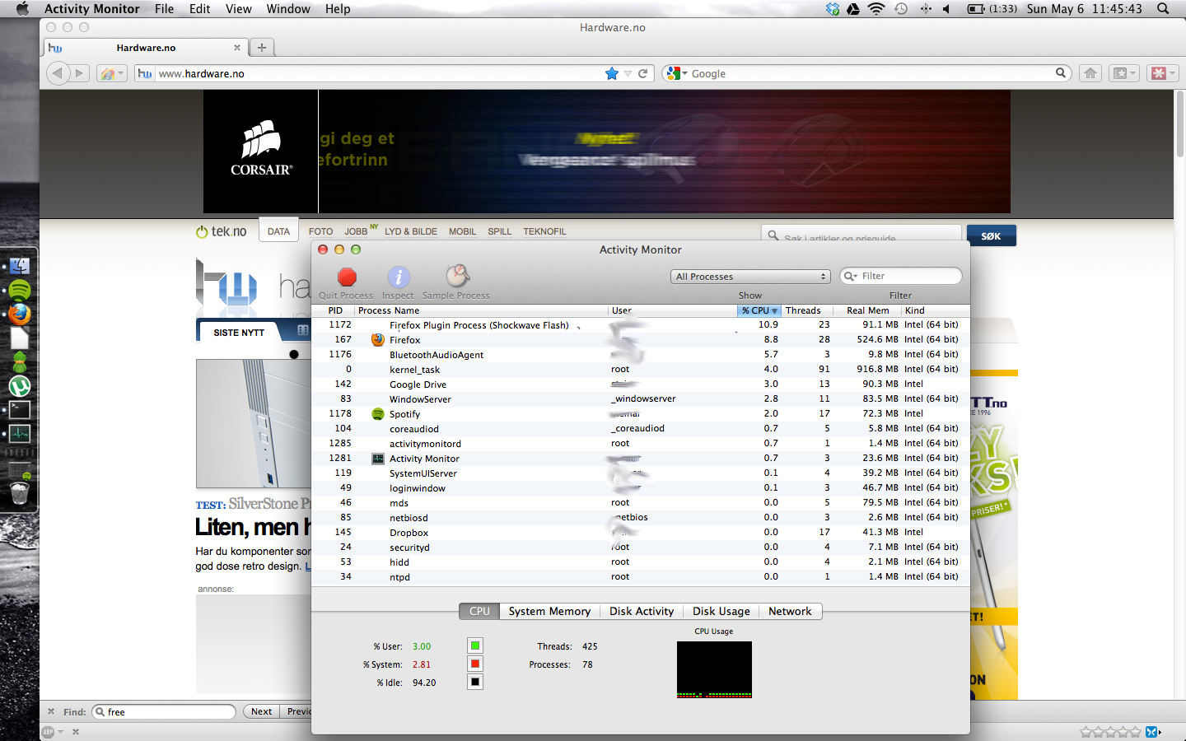Viewport: 1186px width, 741px height.
Task: Click the green % User color swatch
Action: [x=475, y=645]
